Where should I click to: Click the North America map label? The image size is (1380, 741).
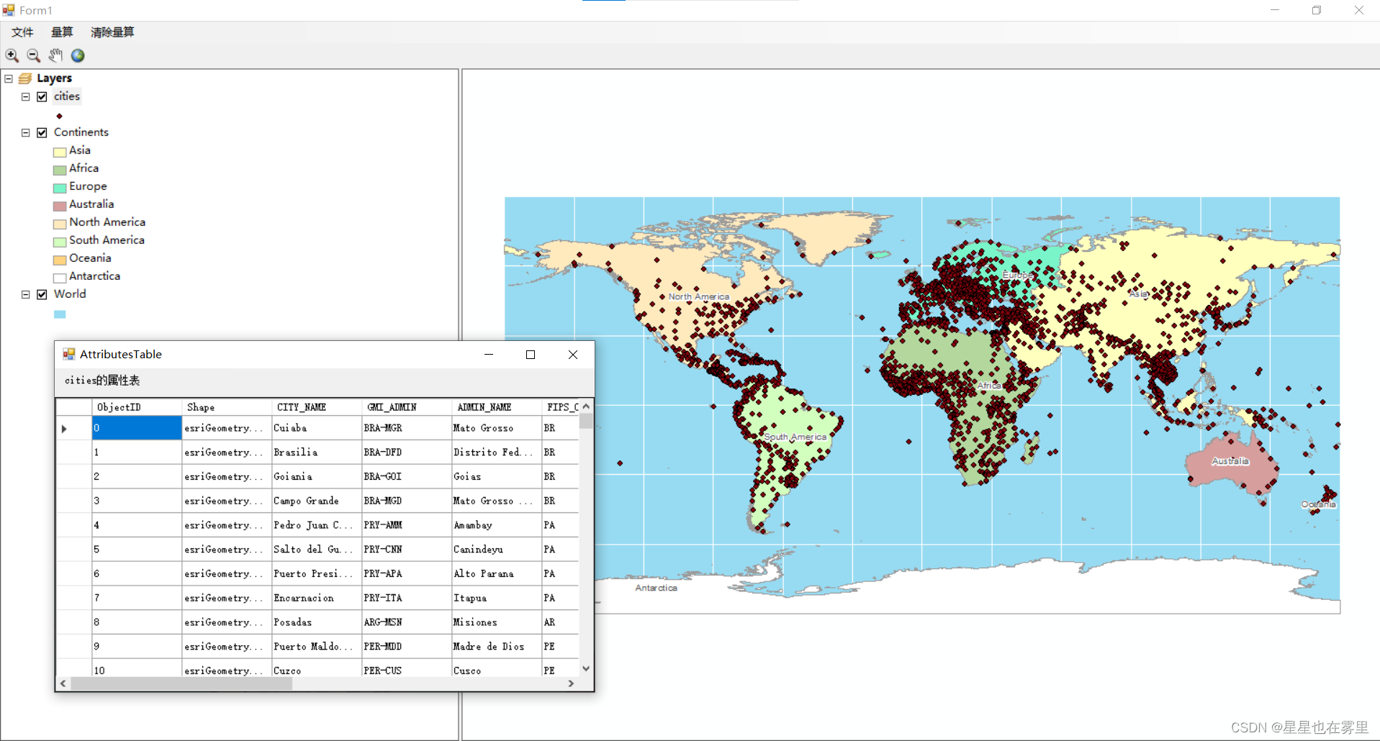point(698,296)
